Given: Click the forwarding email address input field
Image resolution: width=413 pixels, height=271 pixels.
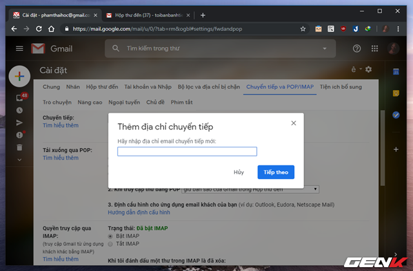Looking at the screenshot, I should click(x=187, y=151).
